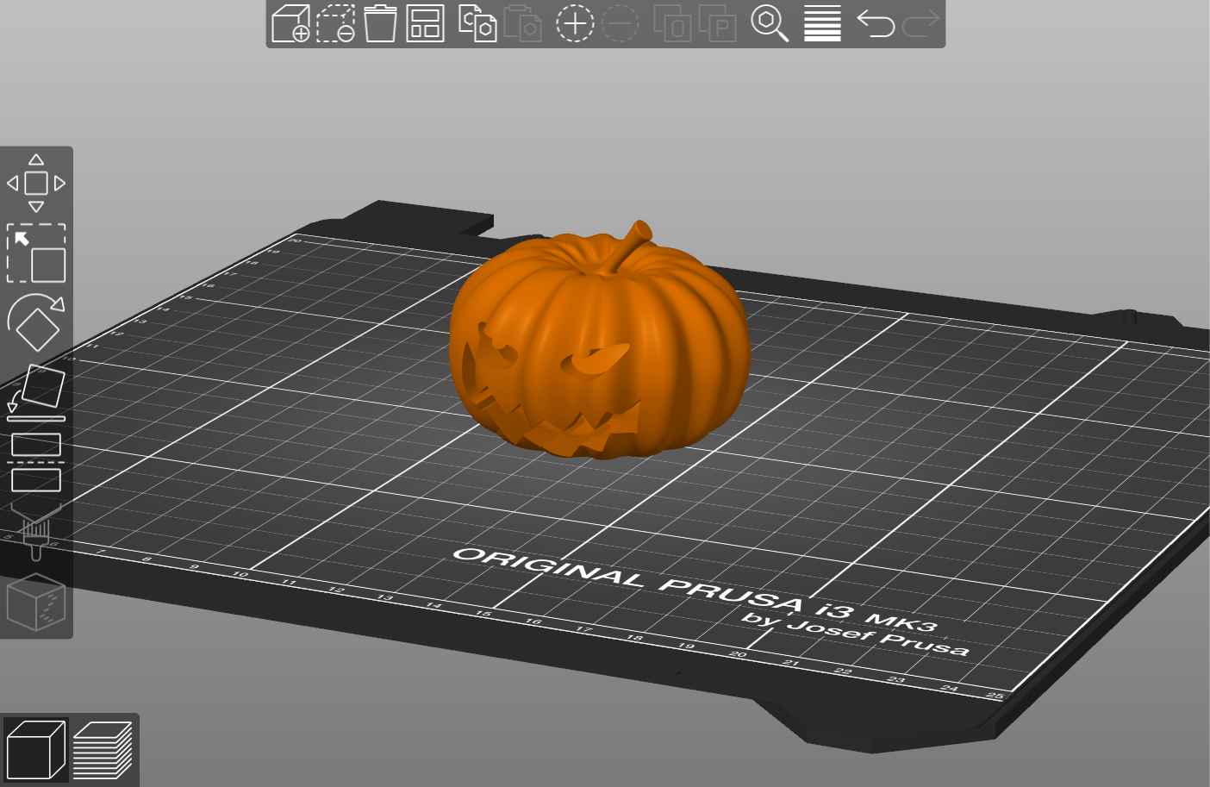The width and height of the screenshot is (1210, 787).
Task: Copy the selected object
Action: (x=477, y=23)
